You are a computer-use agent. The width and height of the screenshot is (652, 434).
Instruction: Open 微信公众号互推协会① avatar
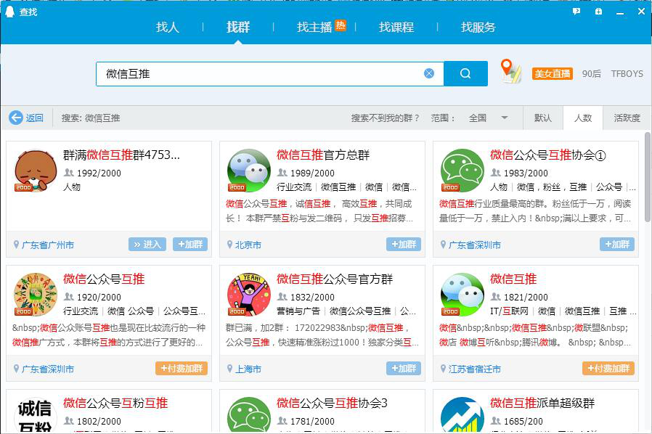pyautogui.click(x=462, y=171)
